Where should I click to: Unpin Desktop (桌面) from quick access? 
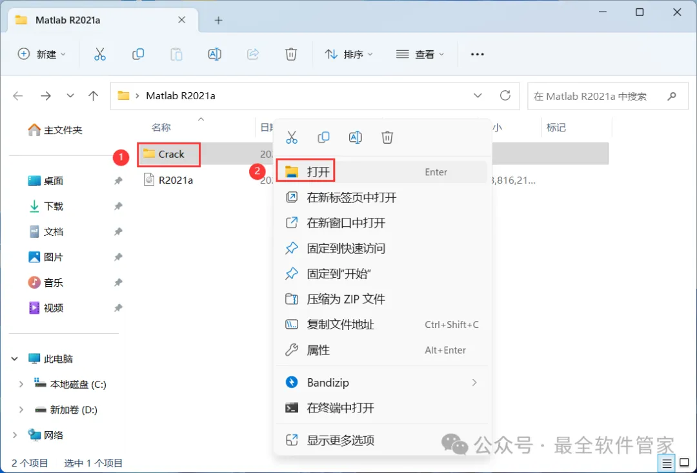[x=118, y=180]
